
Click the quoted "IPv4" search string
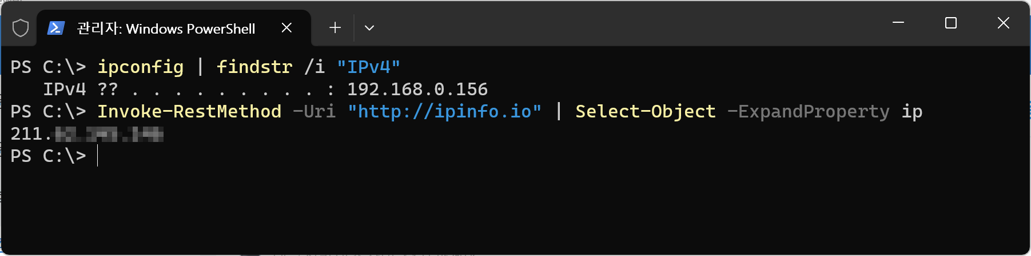point(368,67)
